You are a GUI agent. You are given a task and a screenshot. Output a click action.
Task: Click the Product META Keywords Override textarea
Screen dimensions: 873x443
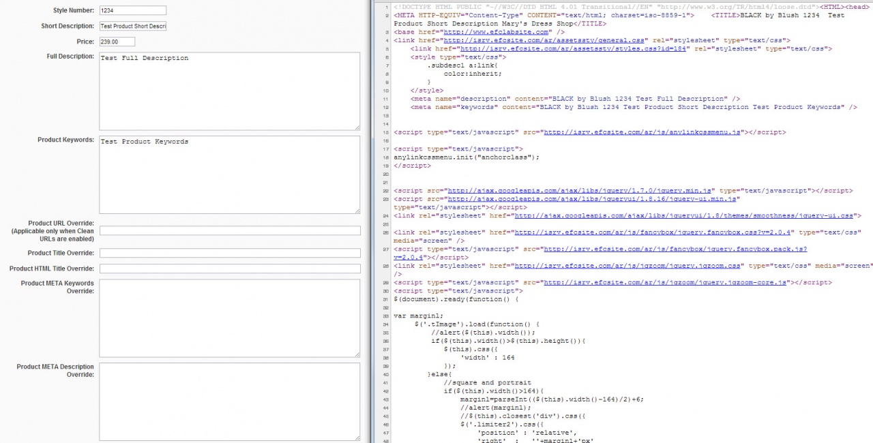[x=229, y=318]
